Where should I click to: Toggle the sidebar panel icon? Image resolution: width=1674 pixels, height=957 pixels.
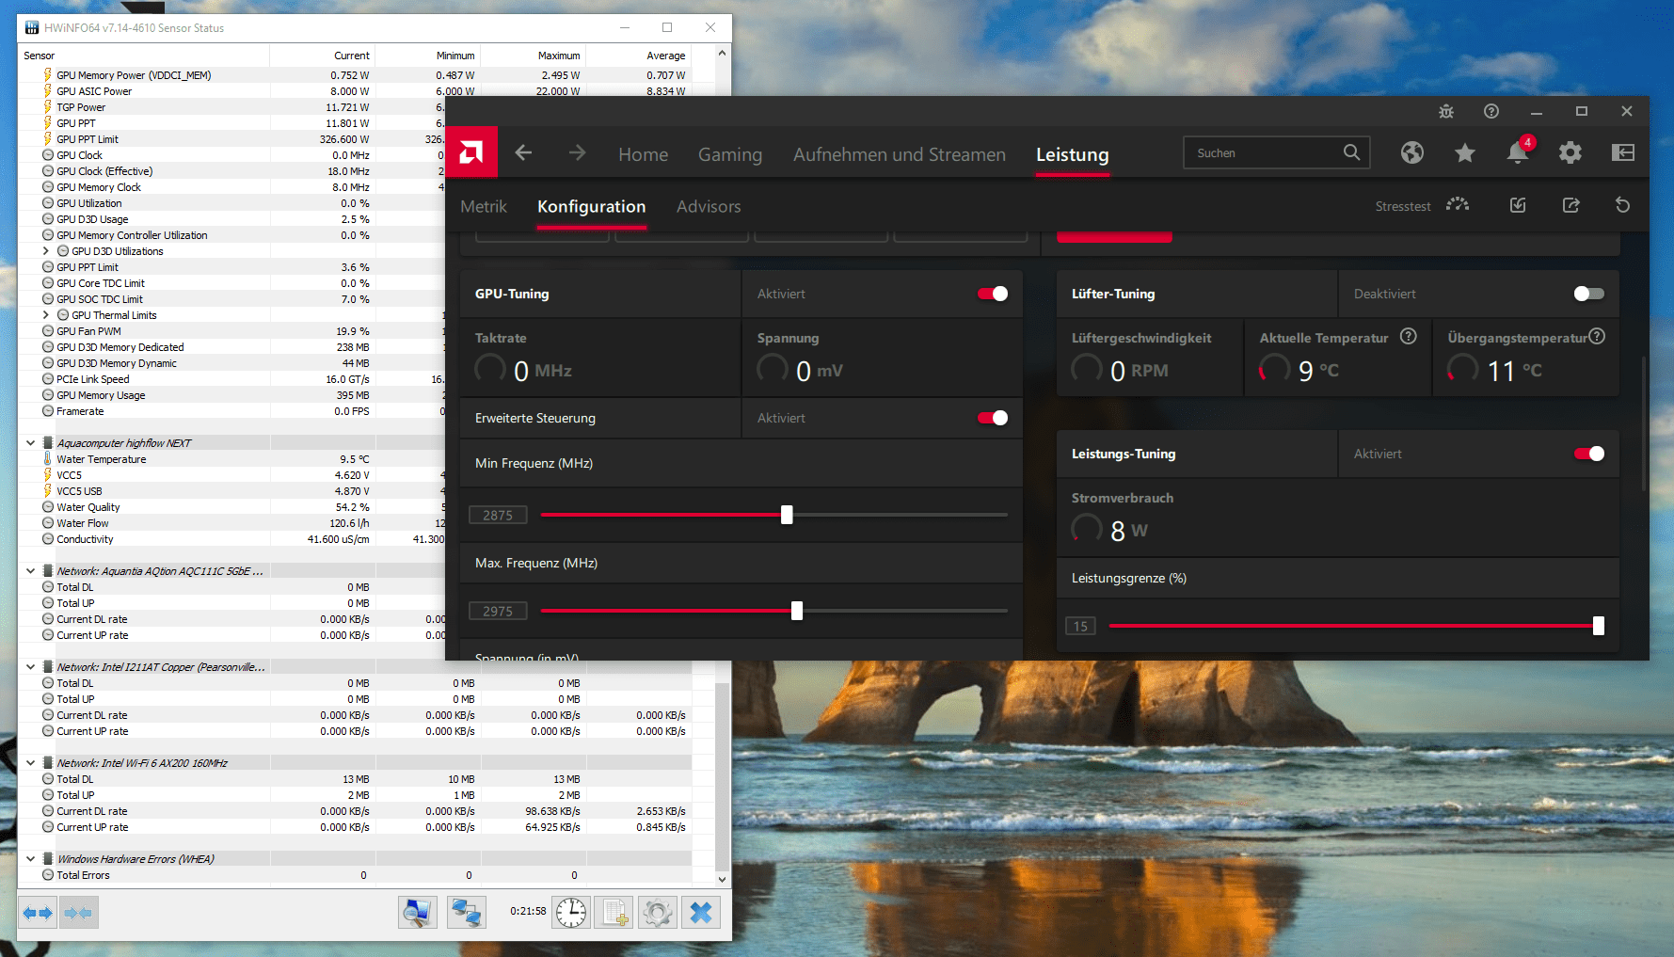[x=1623, y=152]
